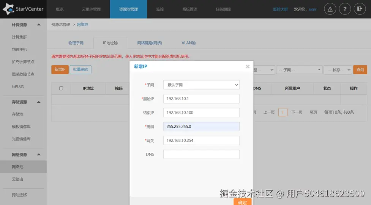Click the 操作 column header
The width and height of the screenshot is (371, 205).
coord(354,88)
